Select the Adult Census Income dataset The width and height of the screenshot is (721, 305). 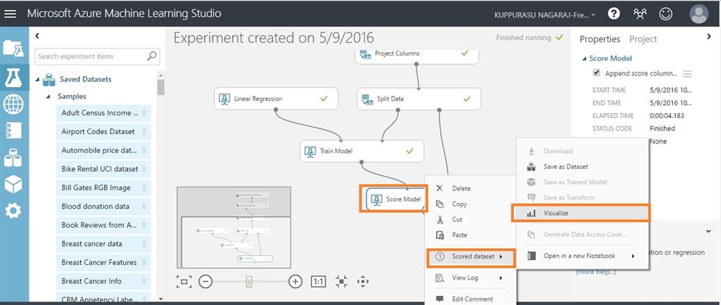[x=104, y=113]
